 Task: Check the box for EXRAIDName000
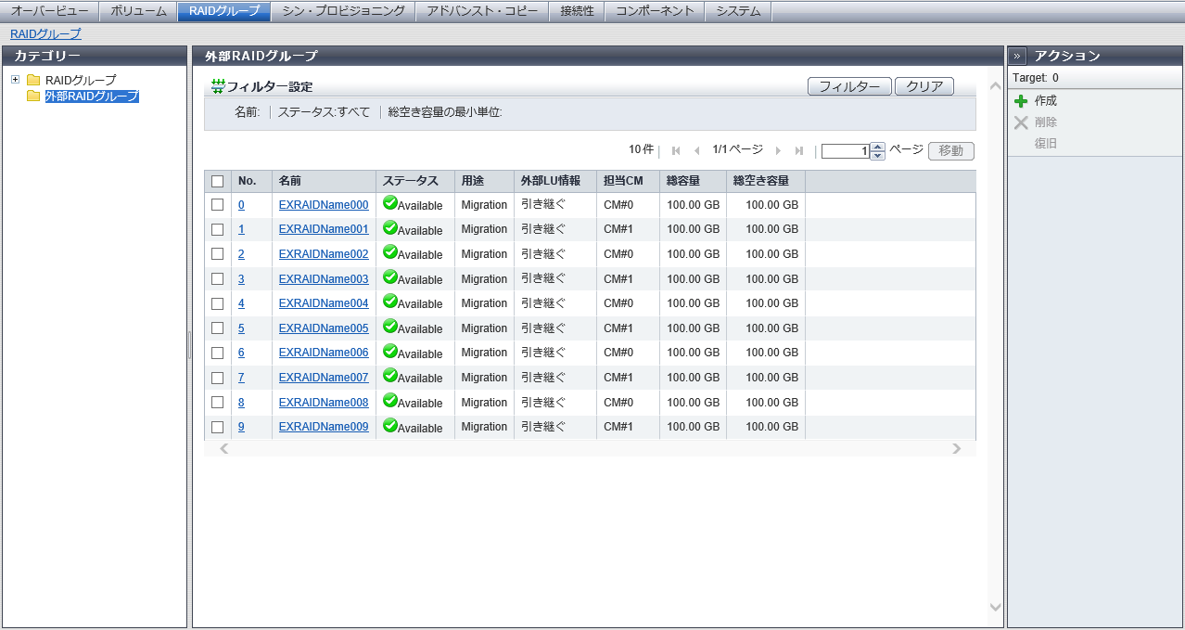coord(218,205)
